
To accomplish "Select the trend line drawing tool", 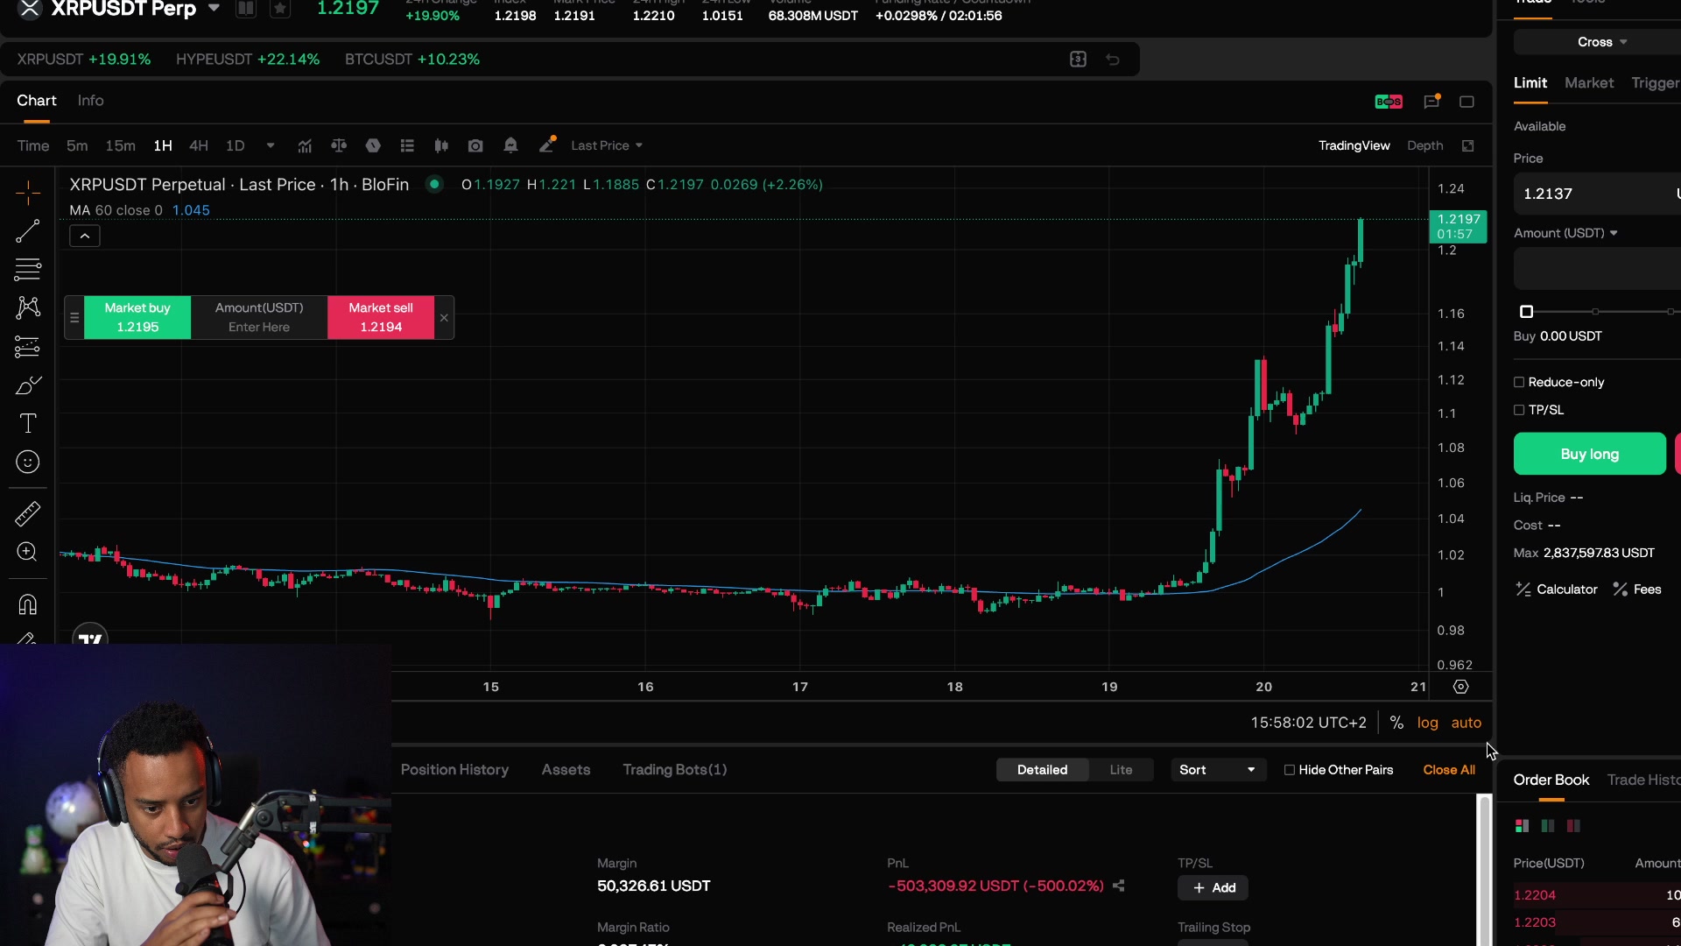I will click(x=27, y=231).
